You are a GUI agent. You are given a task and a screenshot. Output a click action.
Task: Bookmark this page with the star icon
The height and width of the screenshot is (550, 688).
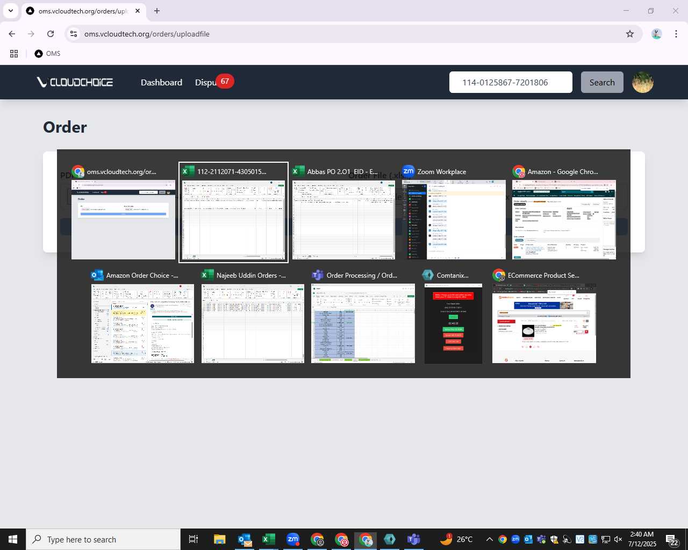[630, 34]
